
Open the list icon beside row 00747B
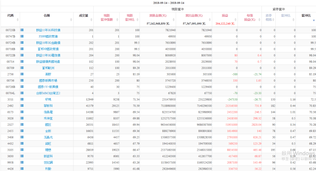coord(22,36)
